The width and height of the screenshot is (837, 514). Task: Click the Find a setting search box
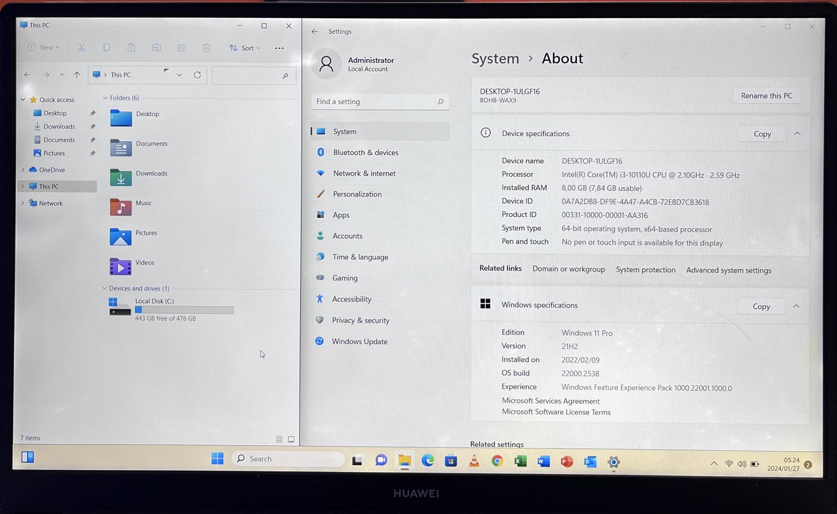pyautogui.click(x=376, y=101)
